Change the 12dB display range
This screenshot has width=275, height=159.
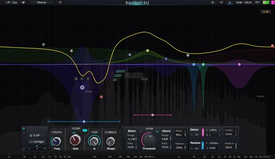point(265,12)
